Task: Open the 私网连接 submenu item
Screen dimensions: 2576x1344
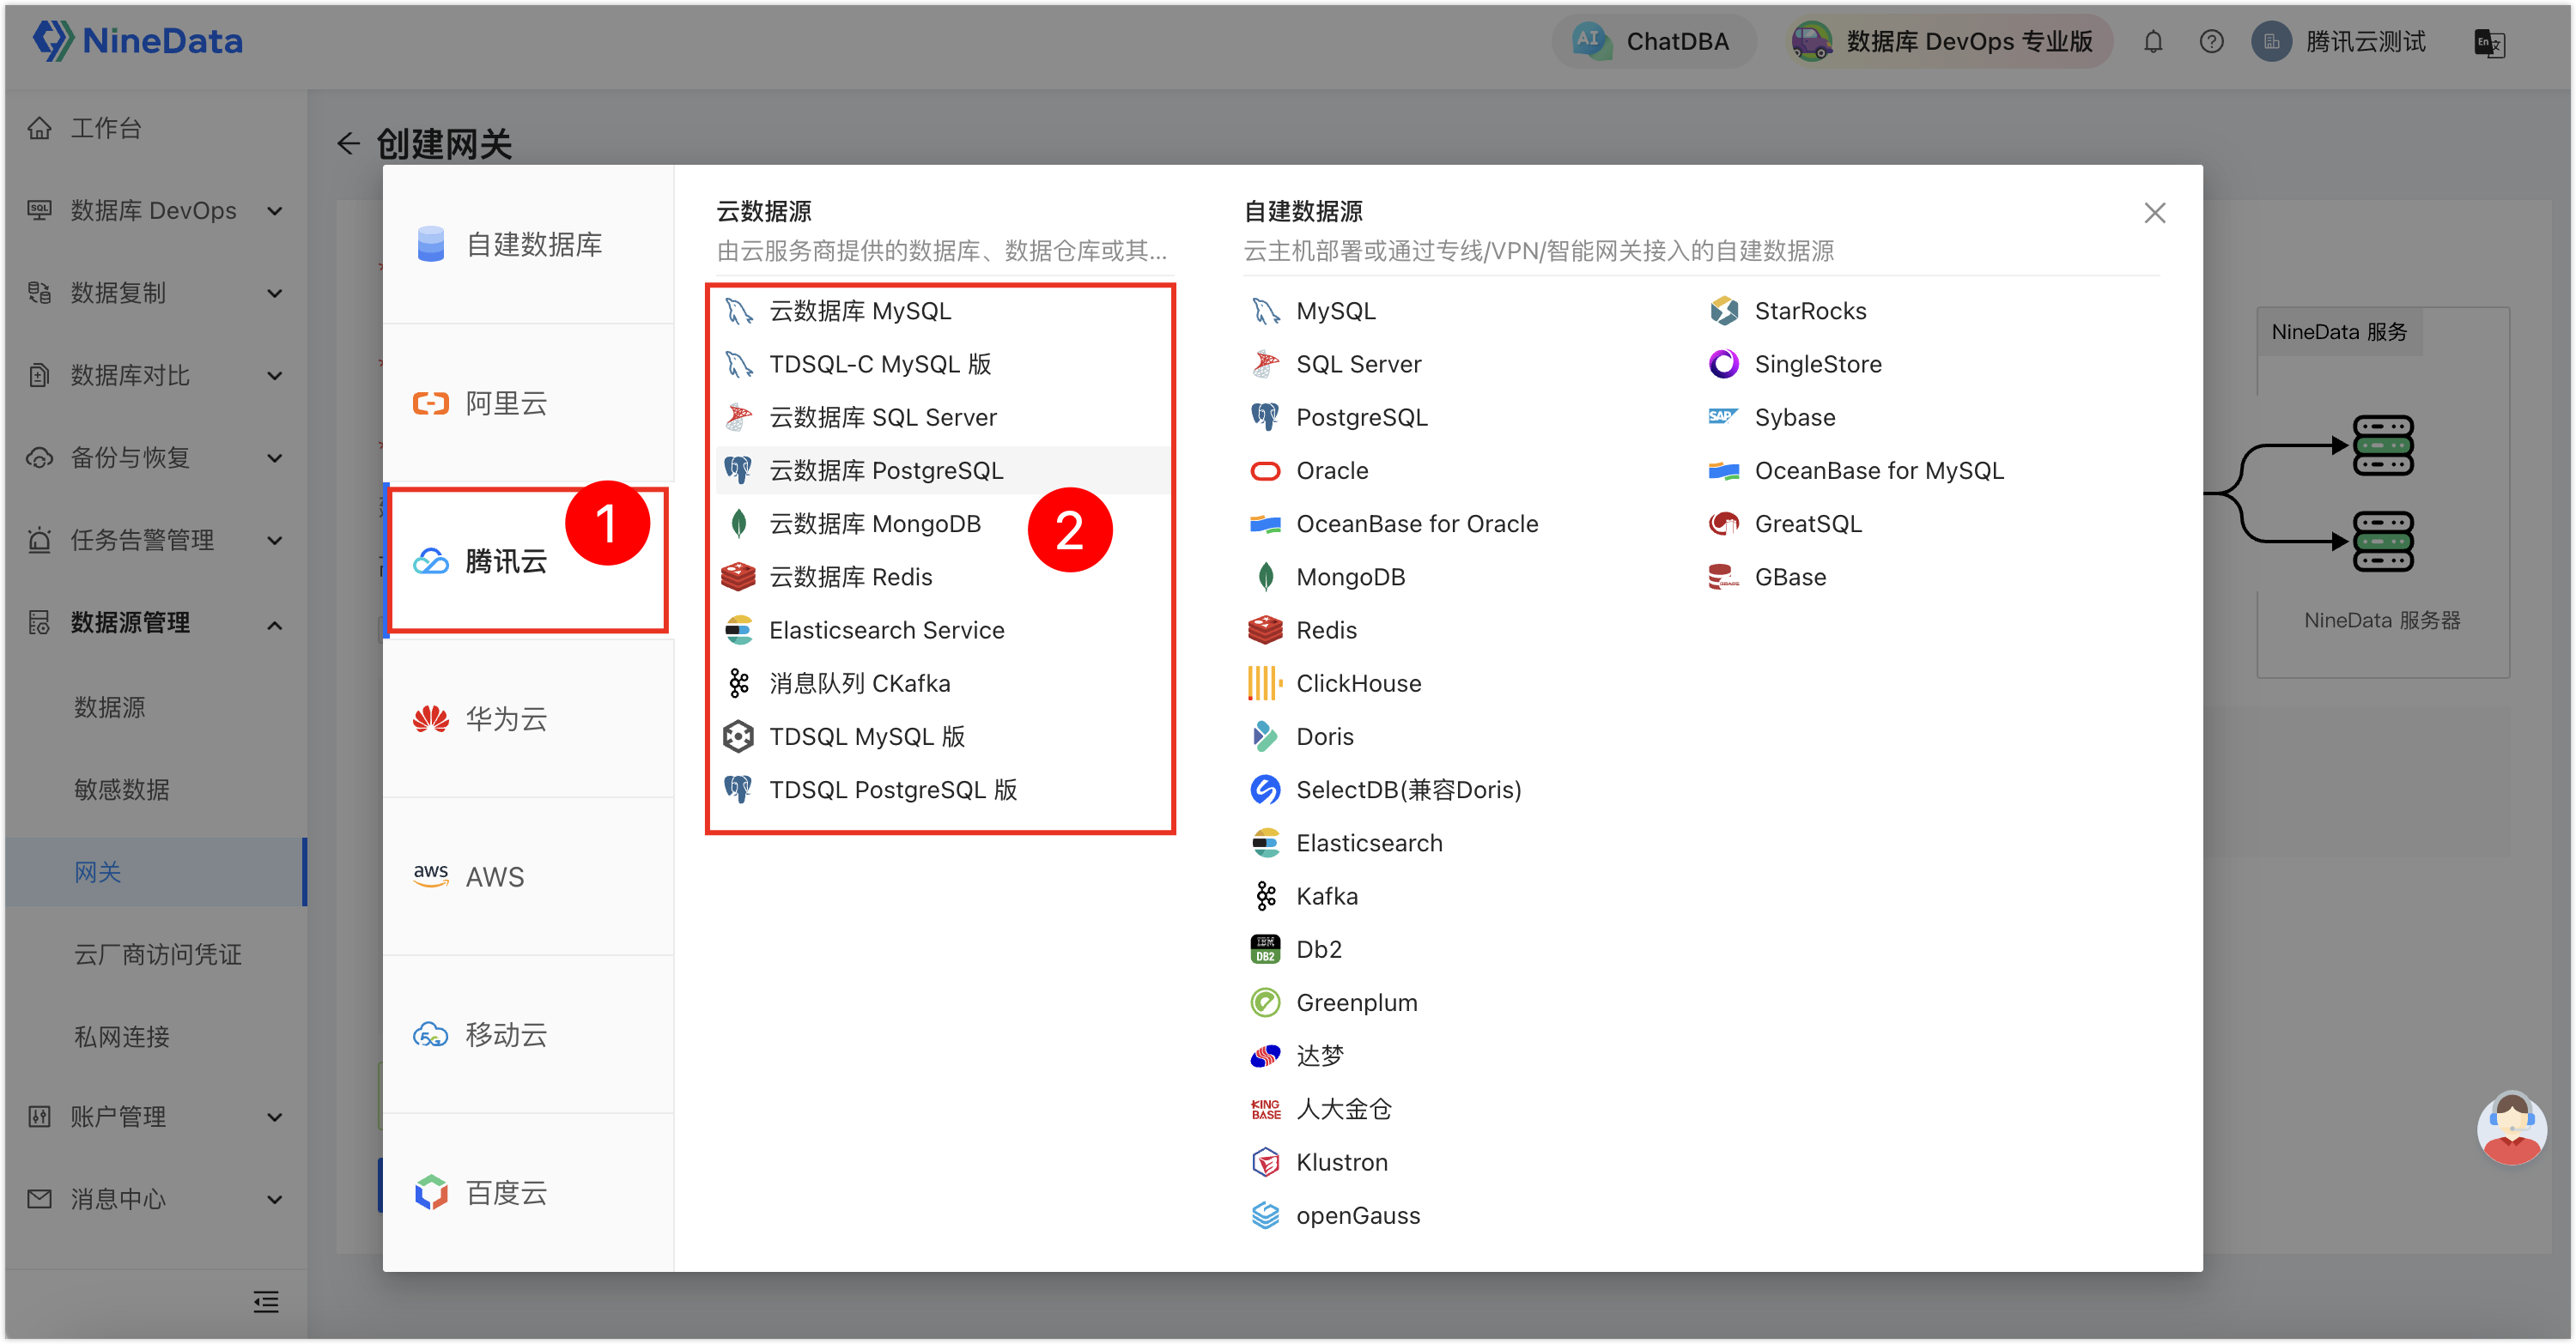Action: click(x=155, y=1038)
